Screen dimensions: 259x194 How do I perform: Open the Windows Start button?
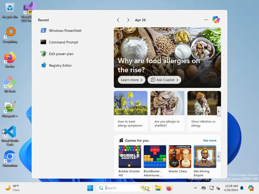90,188
